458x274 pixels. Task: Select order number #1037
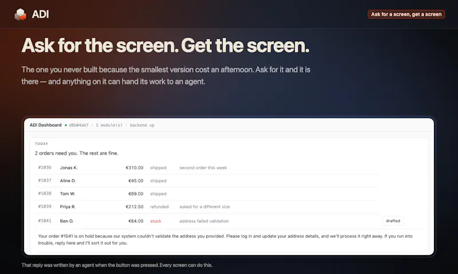click(45, 181)
